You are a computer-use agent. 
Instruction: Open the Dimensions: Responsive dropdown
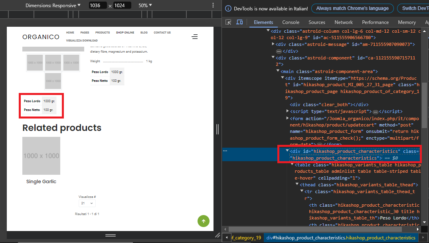tap(53, 6)
